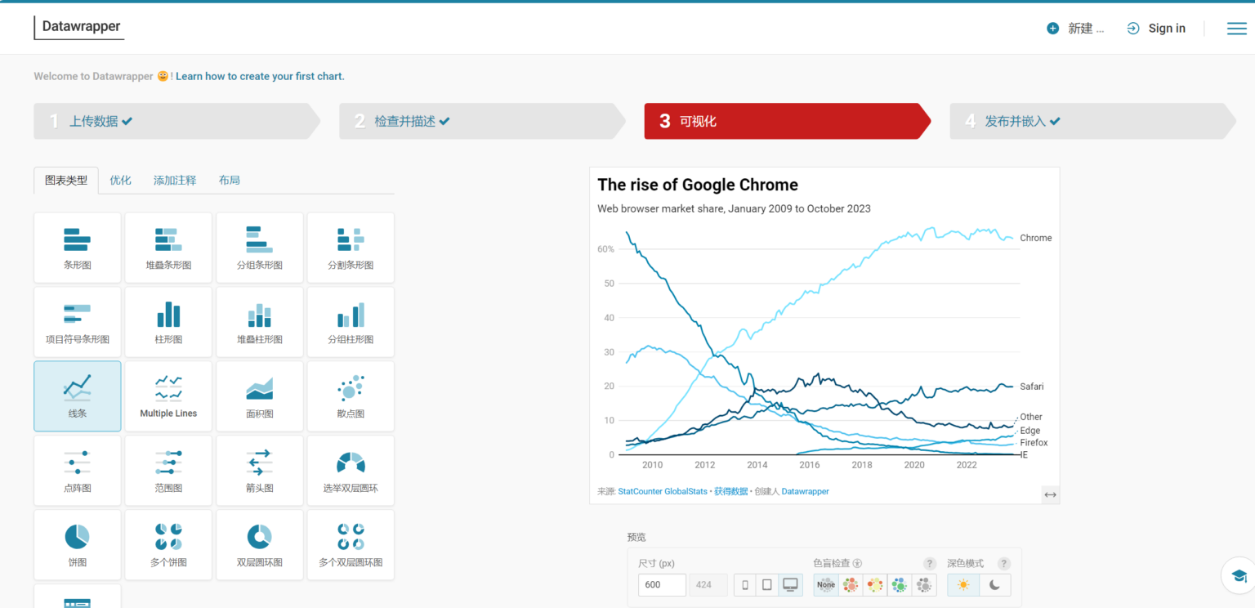This screenshot has height=608, width=1255.
Task: Switch to the 添加注释 tab
Action: pyautogui.click(x=175, y=180)
